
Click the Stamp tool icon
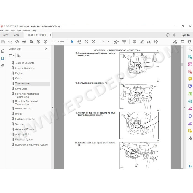(x=156, y=42)
